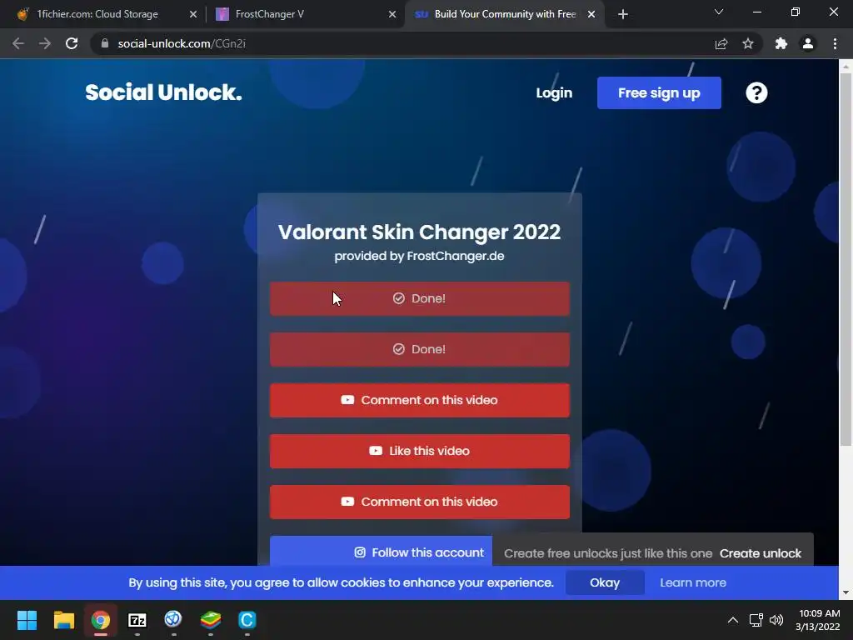Open the blue globe app on taskbar
Image resolution: width=853 pixels, height=640 pixels.
coord(173,619)
